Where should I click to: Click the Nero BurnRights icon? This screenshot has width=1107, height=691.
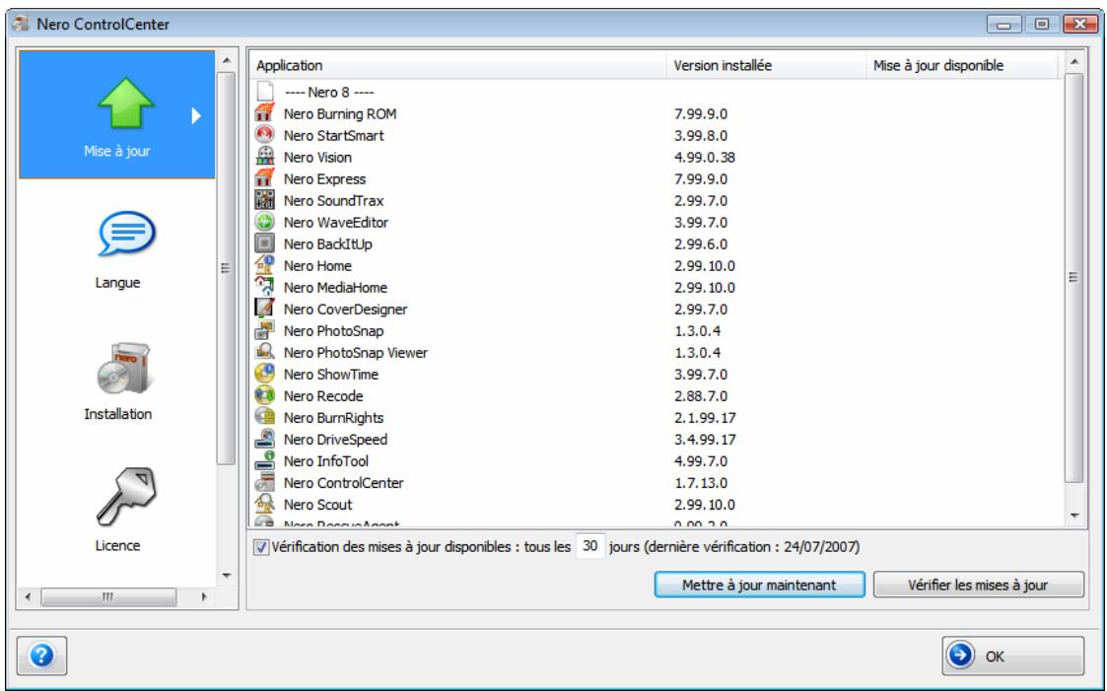coord(265,417)
